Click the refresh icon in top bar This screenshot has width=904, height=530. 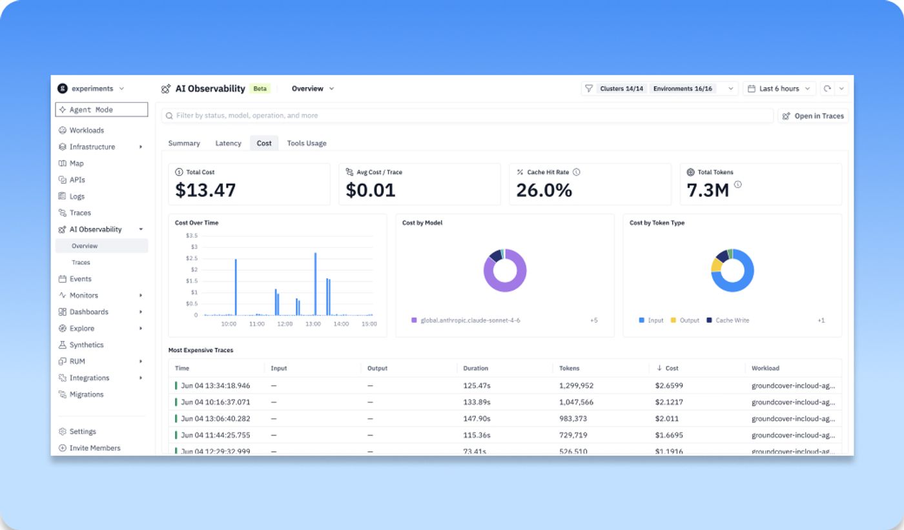click(827, 88)
